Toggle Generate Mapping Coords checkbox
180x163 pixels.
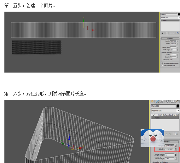[x=162, y=63]
